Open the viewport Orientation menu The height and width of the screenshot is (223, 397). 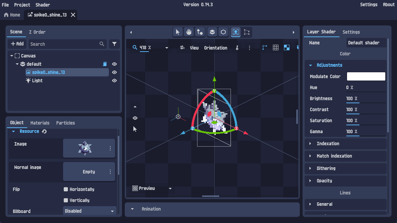coord(216,48)
